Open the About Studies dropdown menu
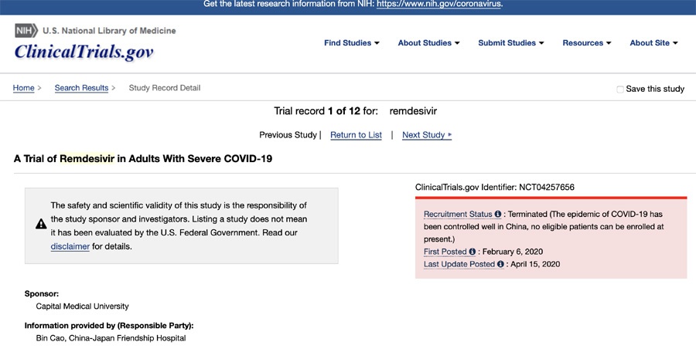The image size is (696, 352). click(428, 43)
